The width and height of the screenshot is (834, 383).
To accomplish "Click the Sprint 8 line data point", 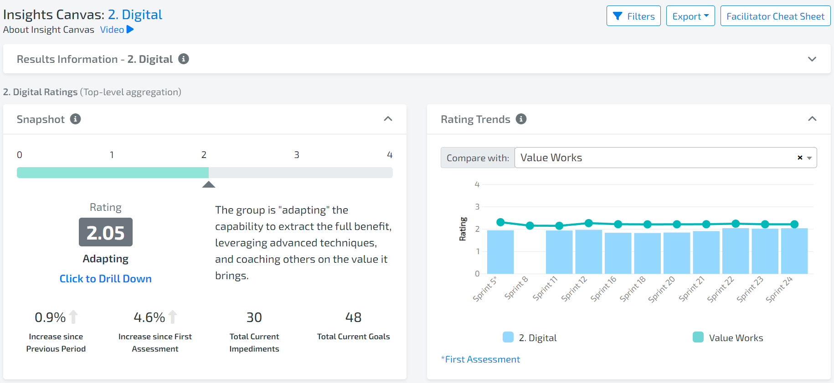I will point(530,225).
